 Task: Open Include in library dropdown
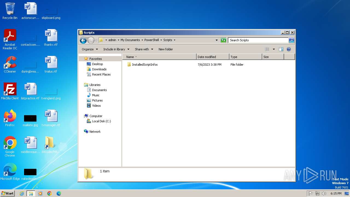click(116, 49)
